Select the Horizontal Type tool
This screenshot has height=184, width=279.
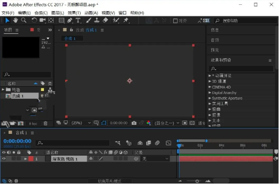click(78, 20)
